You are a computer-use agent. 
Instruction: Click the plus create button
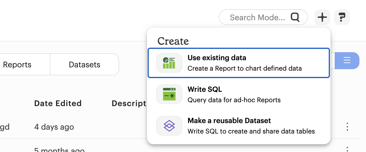(x=322, y=17)
